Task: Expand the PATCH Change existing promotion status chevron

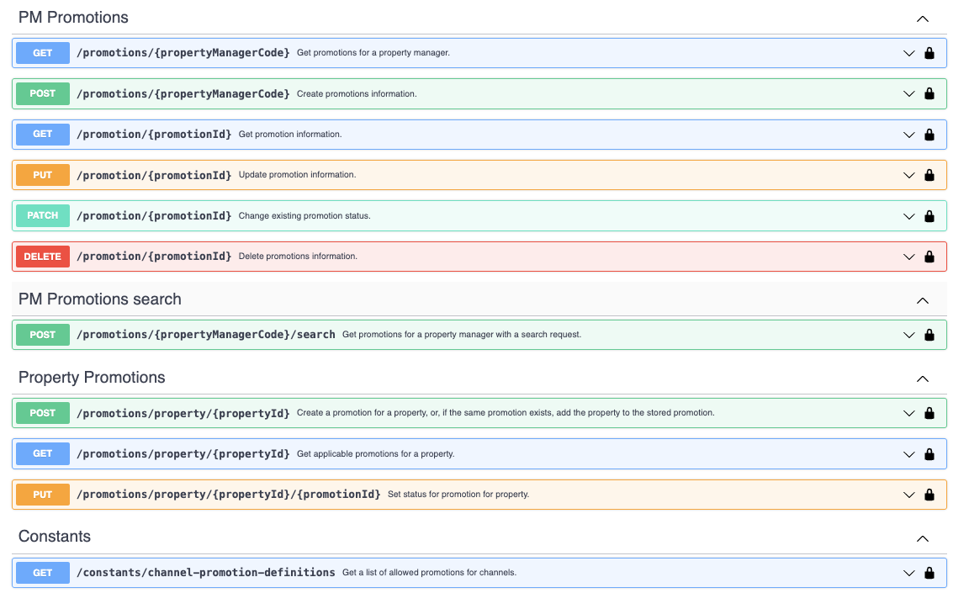Action: pos(908,216)
